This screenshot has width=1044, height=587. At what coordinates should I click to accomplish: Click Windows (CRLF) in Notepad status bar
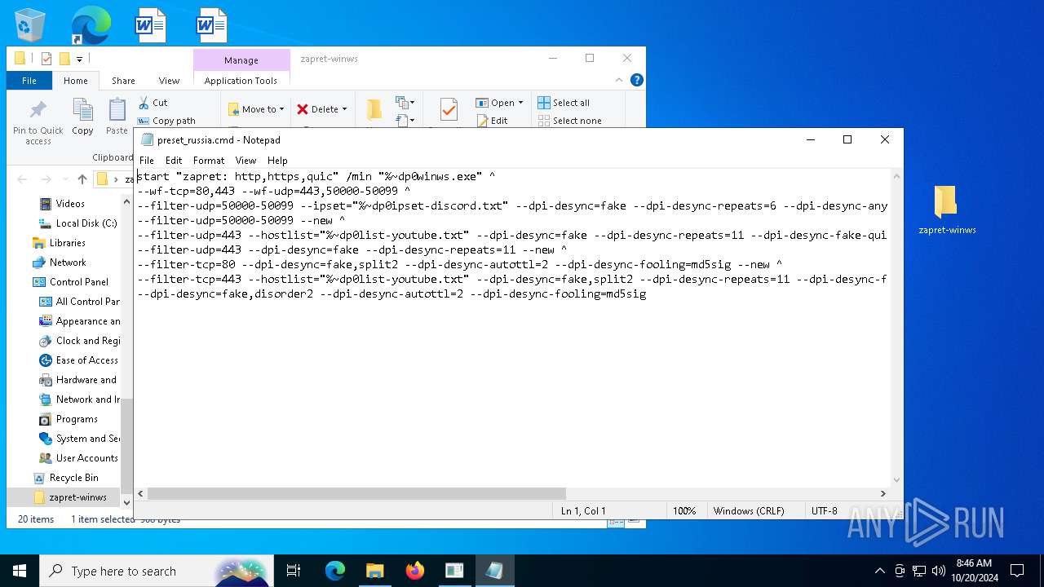pyautogui.click(x=748, y=511)
